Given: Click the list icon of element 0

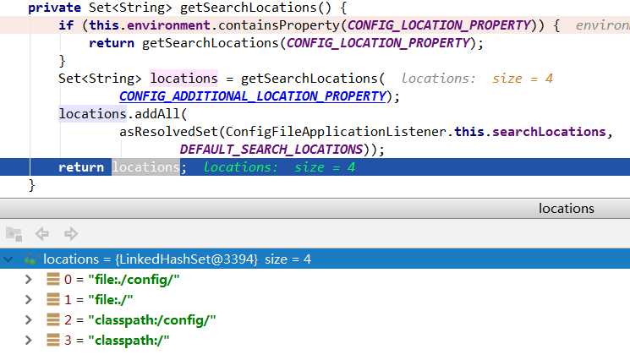Looking at the screenshot, I should pyautogui.click(x=53, y=279).
